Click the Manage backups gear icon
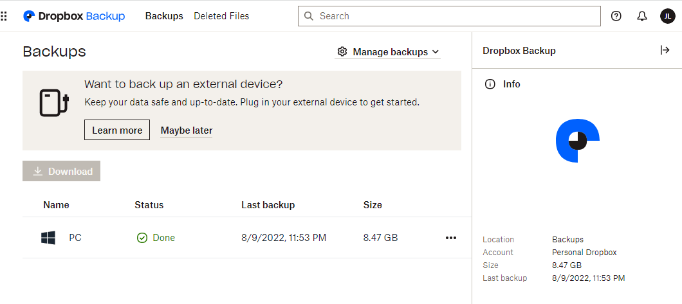 pos(342,51)
